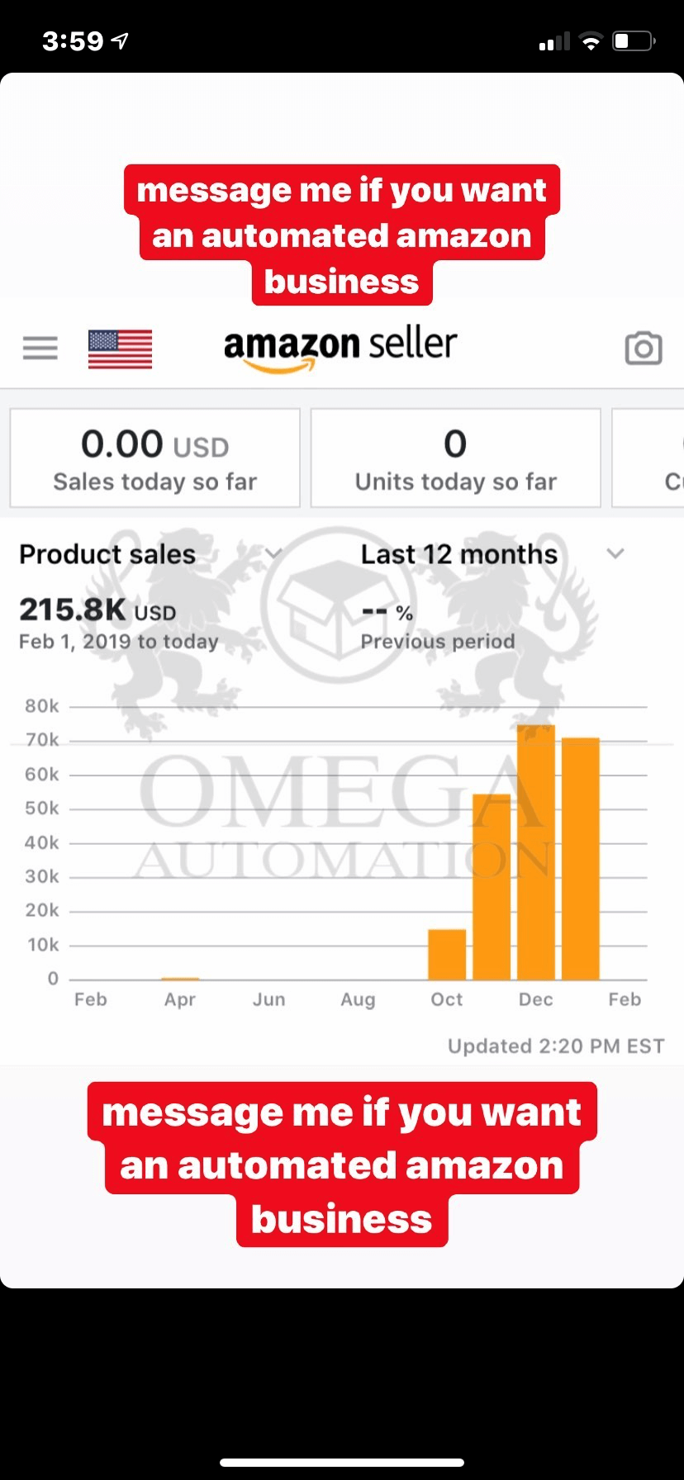The height and width of the screenshot is (1480, 684).
Task: Tap the US flag marketplace icon
Action: [x=120, y=349]
